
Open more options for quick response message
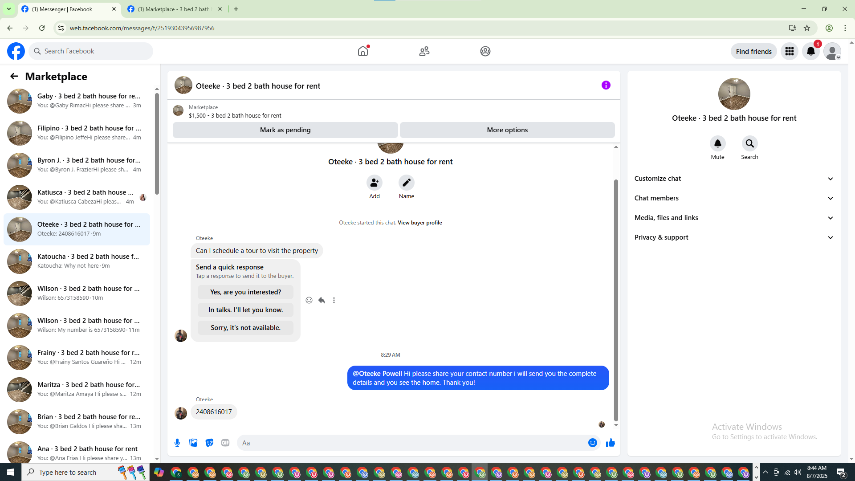334,300
